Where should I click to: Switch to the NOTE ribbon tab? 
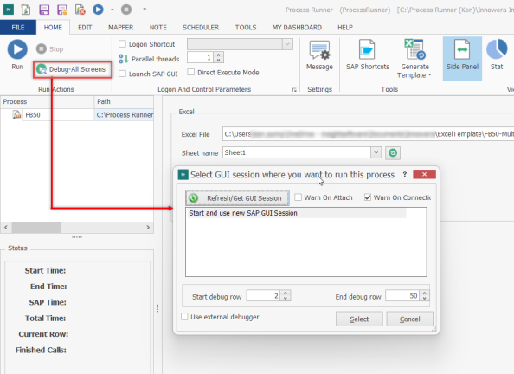158,27
